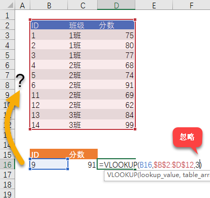
Task: Click the 2班 cell in row 6
Action: tap(83, 65)
